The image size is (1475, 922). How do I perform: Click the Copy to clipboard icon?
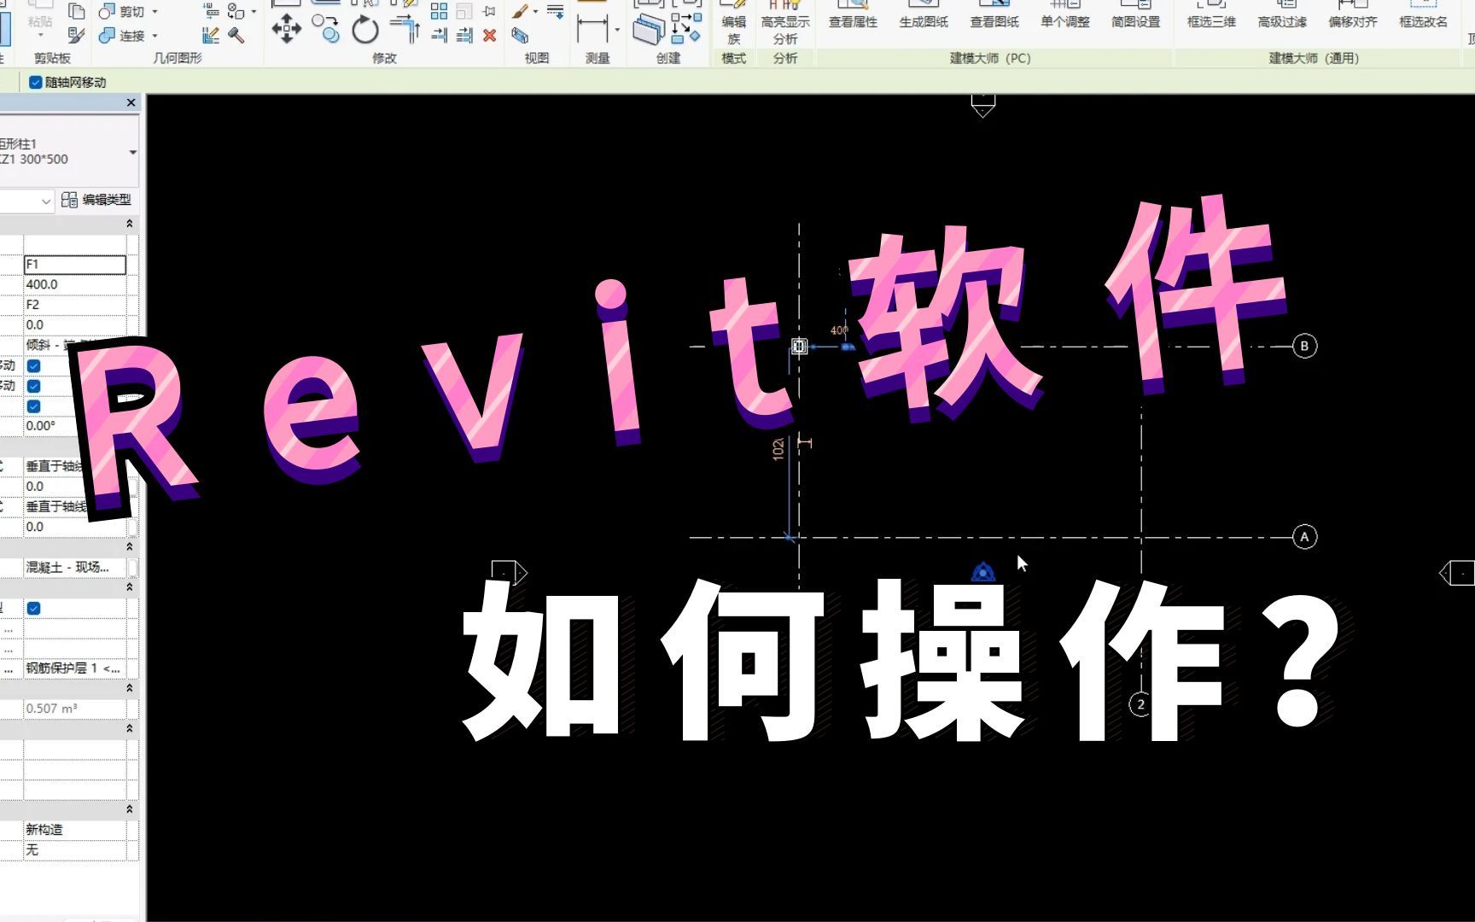click(76, 11)
